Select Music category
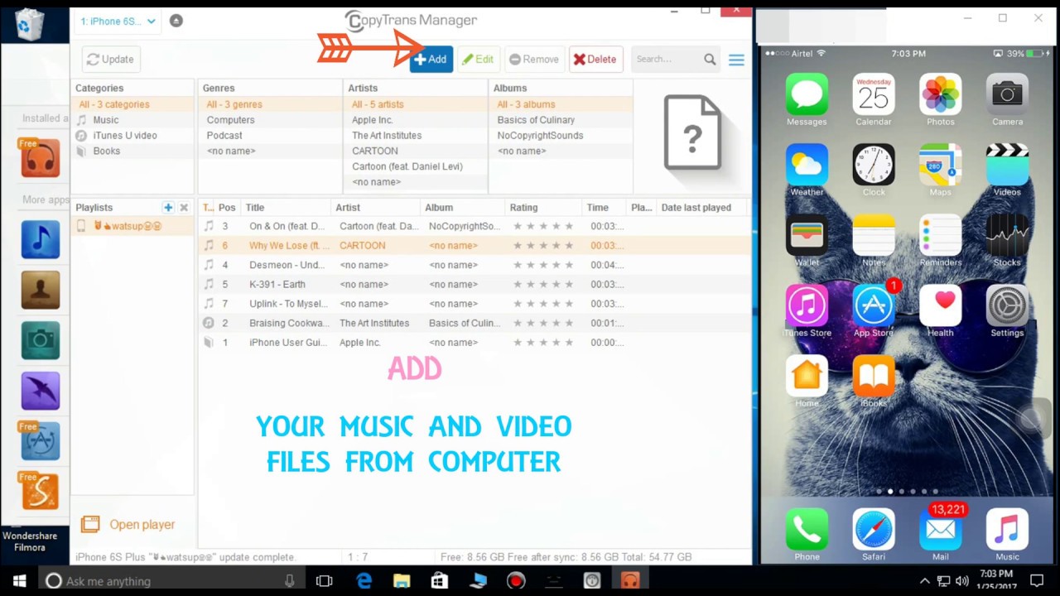 click(105, 120)
